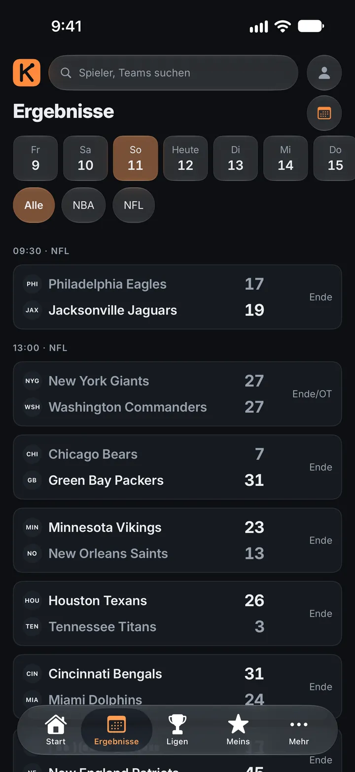Select Friday 9 date
The height and width of the screenshot is (772, 355).
[35, 158]
